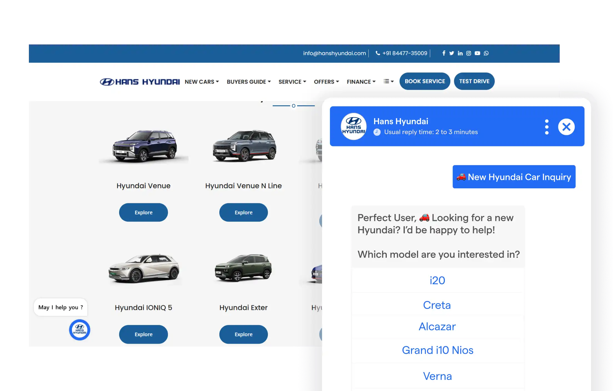Image resolution: width=613 pixels, height=391 pixels.
Task: Expand the BUYERS GUIDE dropdown
Action: (249, 82)
